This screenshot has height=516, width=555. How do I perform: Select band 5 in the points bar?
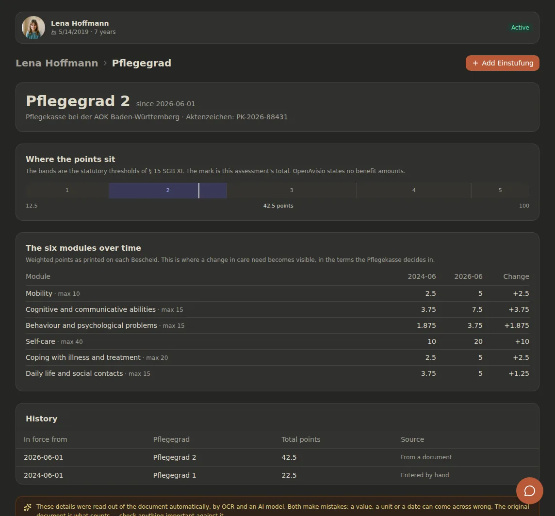point(500,191)
